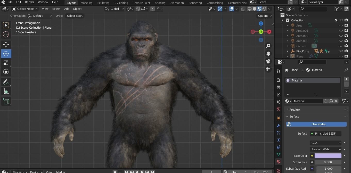Open the World properties tab
This screenshot has height=173, width=351.
point(279,109)
